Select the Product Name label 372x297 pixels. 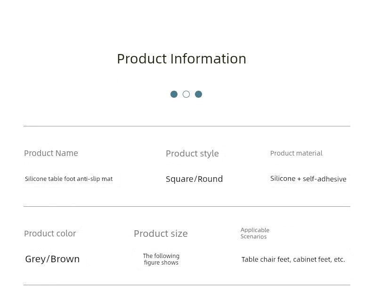[51, 153]
